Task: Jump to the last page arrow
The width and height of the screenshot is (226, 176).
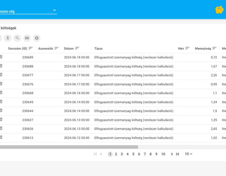Action: tap(178, 154)
